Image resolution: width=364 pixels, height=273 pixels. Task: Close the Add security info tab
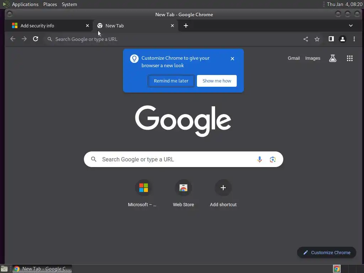tap(87, 26)
